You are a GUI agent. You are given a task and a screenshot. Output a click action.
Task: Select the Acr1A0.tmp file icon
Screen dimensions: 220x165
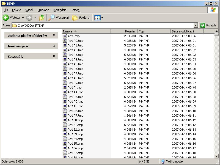[65, 41]
